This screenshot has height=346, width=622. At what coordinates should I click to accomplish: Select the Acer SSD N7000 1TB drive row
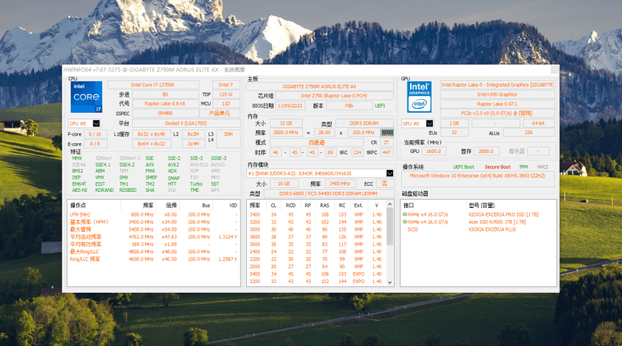[478, 222]
